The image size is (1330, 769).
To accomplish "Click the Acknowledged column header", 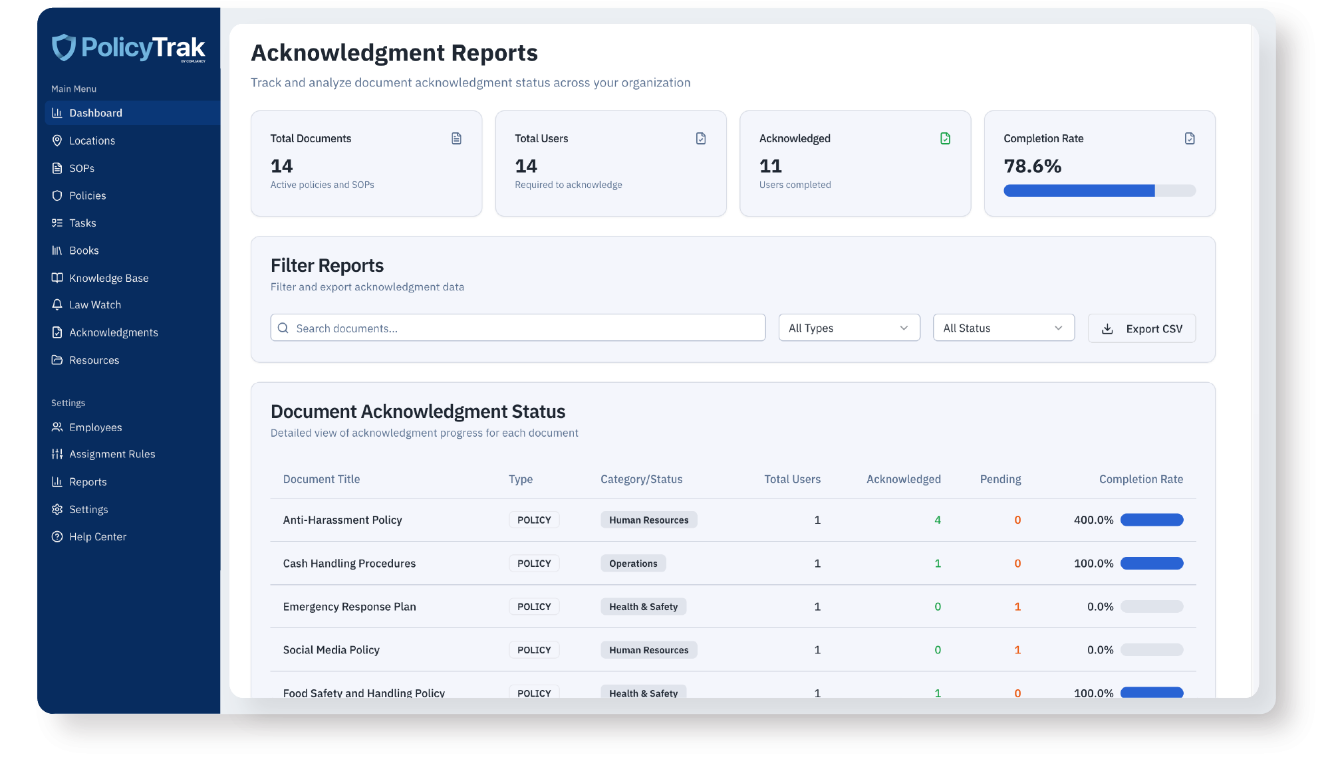I will click(903, 479).
